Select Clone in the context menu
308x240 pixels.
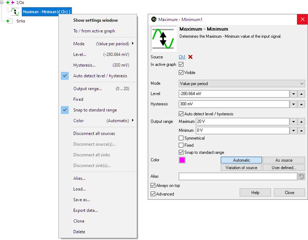98,221
